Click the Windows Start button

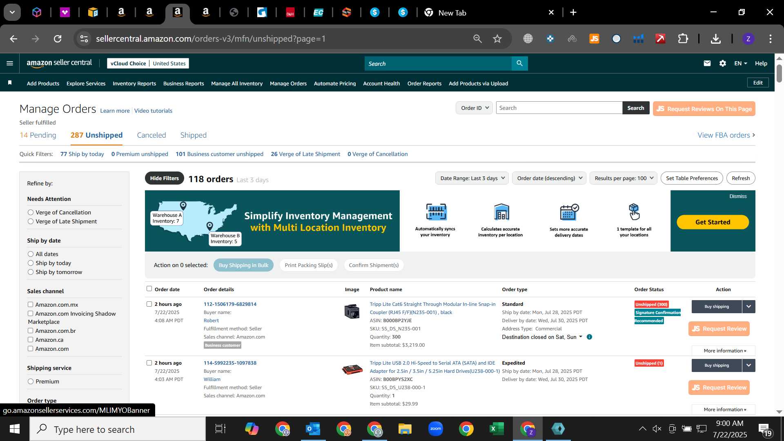coord(15,429)
